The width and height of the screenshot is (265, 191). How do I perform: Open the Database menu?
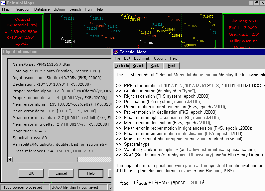(42, 9)
